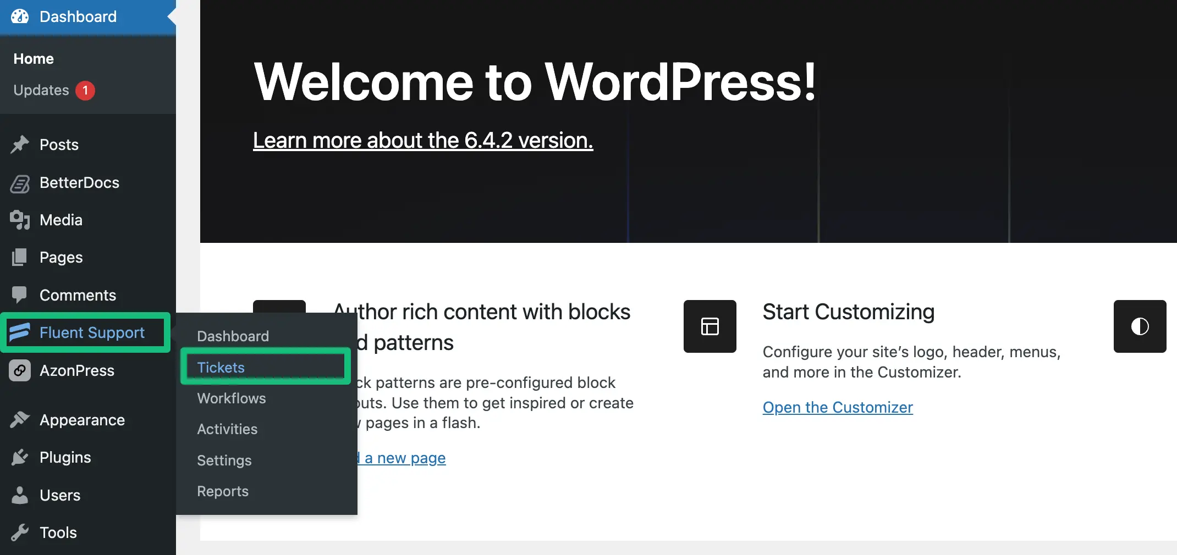This screenshot has height=555, width=1177.
Task: Choose Settings in Fluent Support submenu
Action: point(224,460)
